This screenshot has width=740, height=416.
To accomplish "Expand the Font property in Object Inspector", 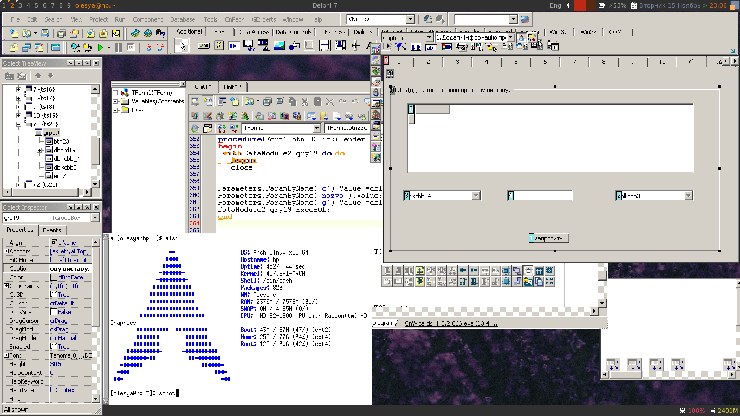I will click(x=6, y=355).
